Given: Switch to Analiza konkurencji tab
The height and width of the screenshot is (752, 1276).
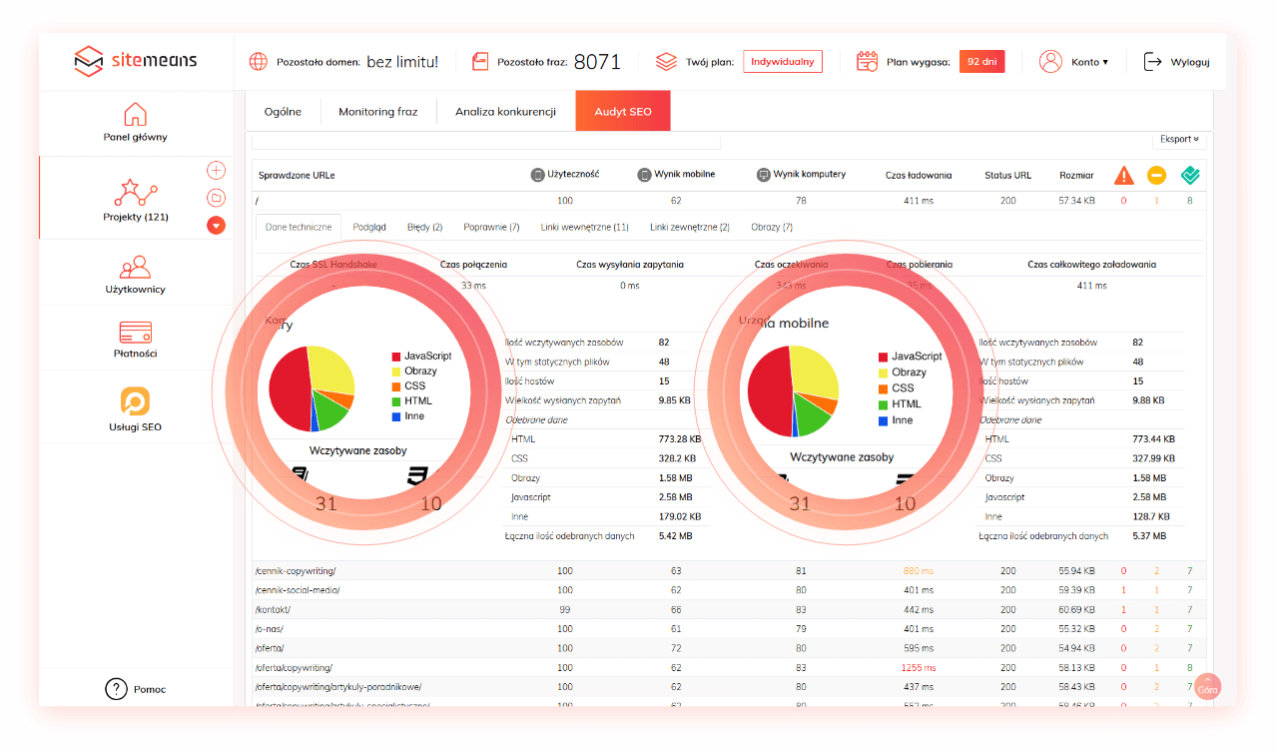Looking at the screenshot, I should pos(505,112).
